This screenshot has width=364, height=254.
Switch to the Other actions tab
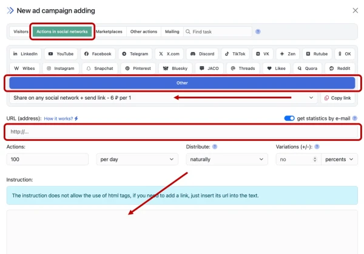(x=144, y=32)
